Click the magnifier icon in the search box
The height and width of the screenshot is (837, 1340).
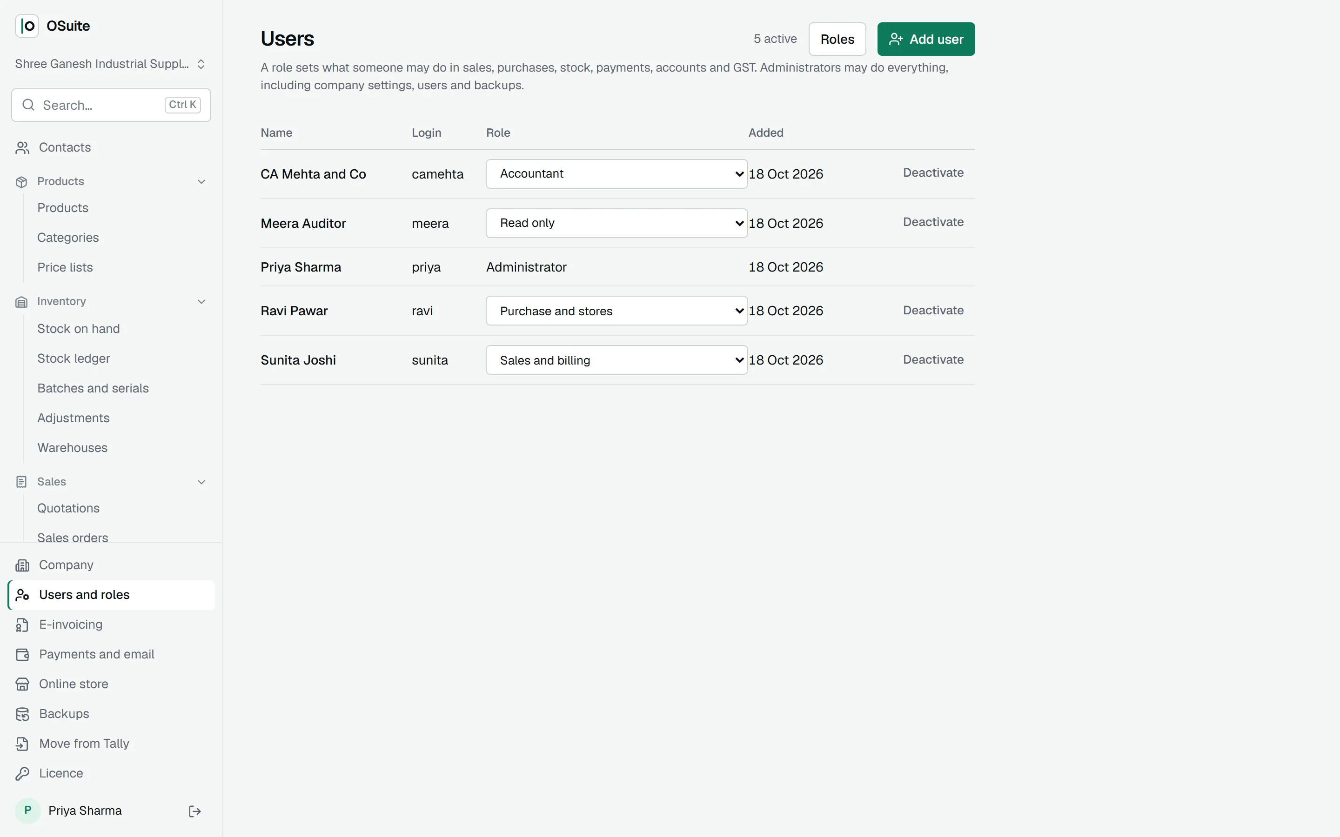pos(28,105)
